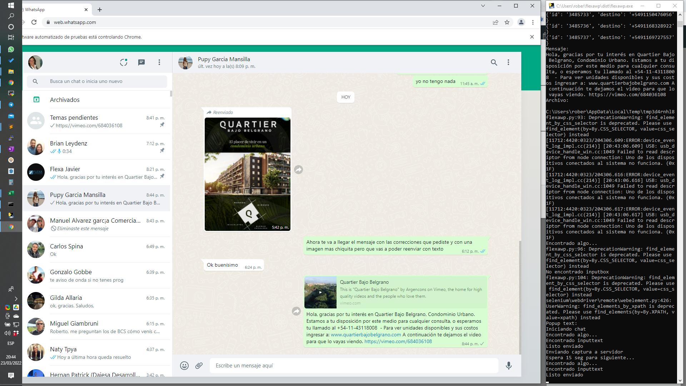686x386 pixels.
Task: Open Miguel Giambruni conversation
Action: pos(96,327)
